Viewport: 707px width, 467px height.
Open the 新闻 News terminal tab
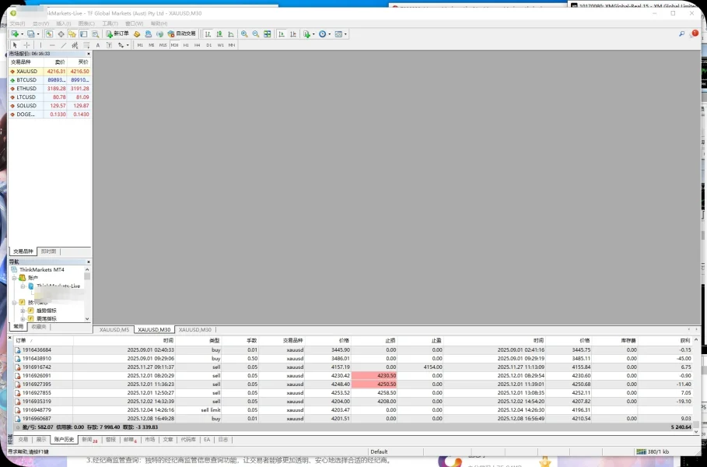[89, 440]
